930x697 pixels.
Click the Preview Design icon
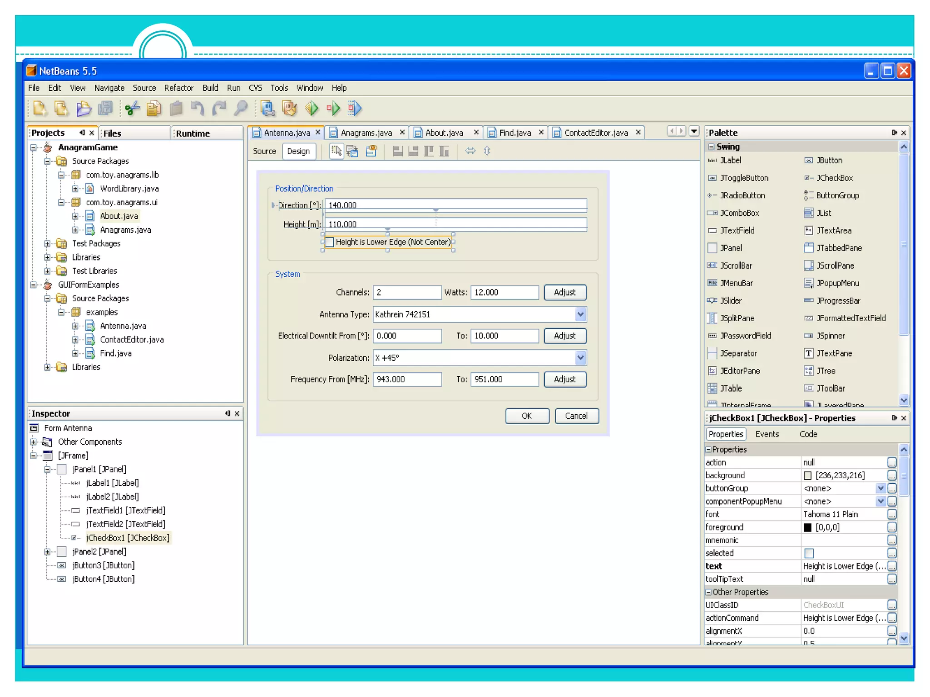click(x=371, y=151)
